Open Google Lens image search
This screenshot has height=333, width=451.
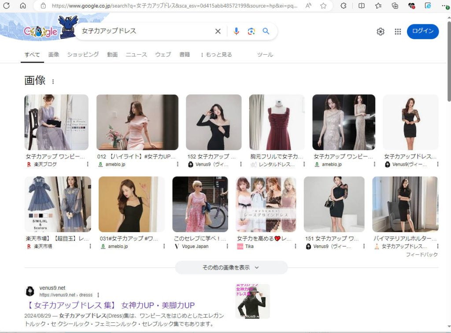pyautogui.click(x=251, y=31)
